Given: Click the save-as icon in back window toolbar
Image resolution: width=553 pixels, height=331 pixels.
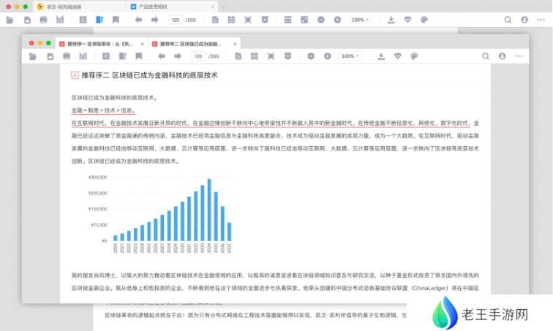Looking at the screenshot, I should 27,20.
